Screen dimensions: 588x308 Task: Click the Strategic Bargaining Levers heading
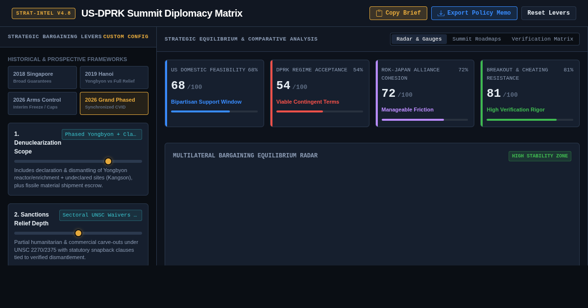tap(55, 37)
